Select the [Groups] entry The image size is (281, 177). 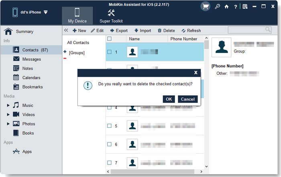[77, 53]
